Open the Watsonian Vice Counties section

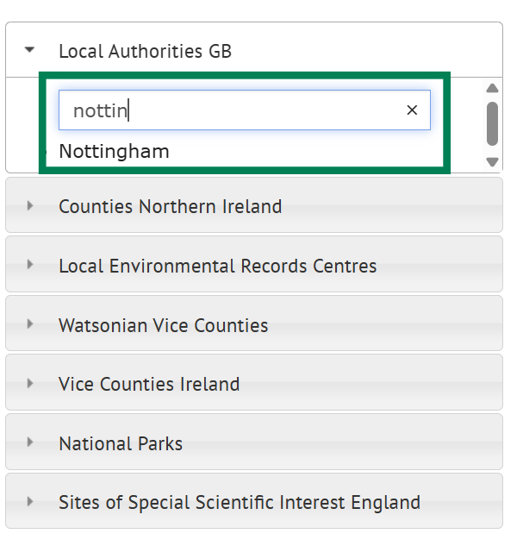pyautogui.click(x=254, y=323)
